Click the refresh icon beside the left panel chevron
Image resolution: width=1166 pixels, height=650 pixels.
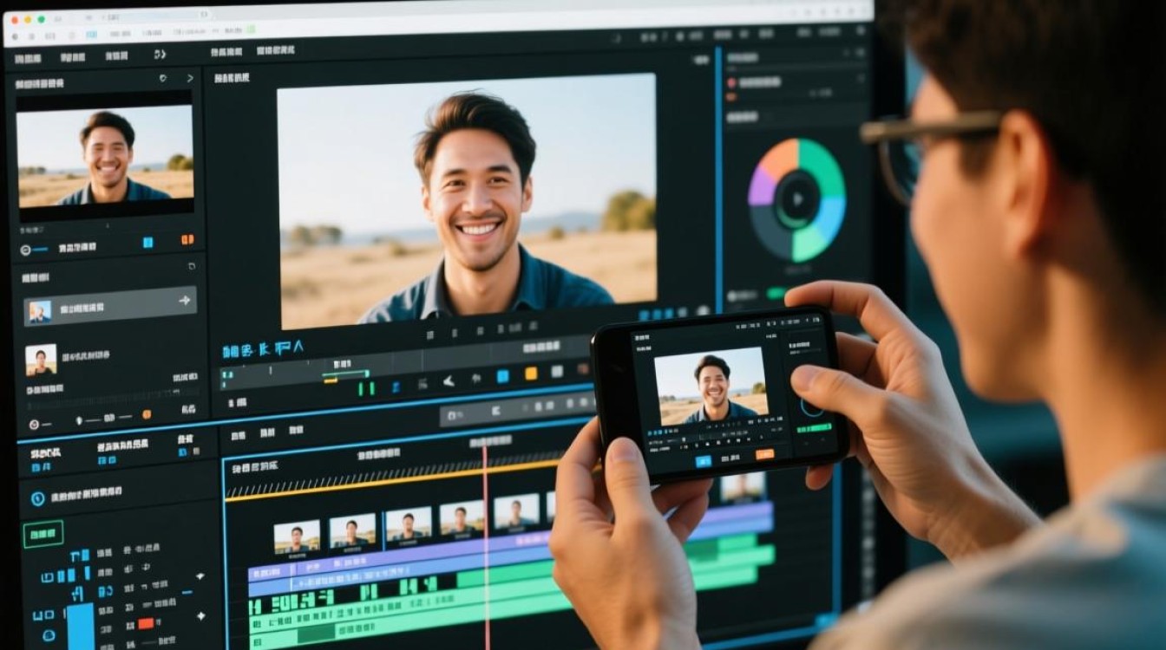162,78
